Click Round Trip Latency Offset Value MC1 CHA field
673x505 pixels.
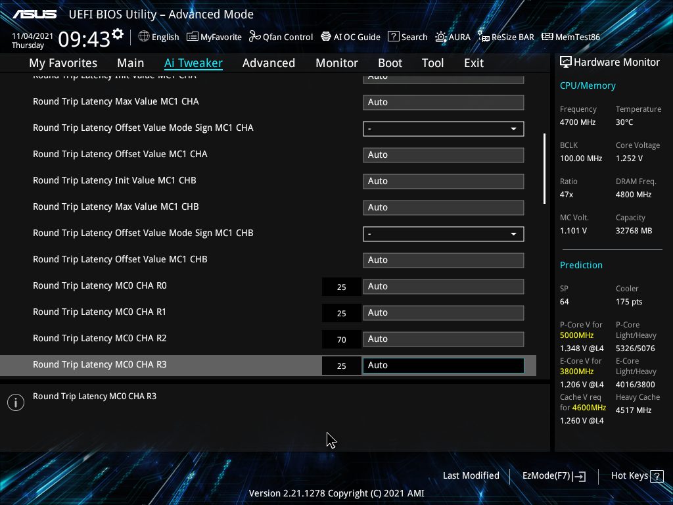point(444,155)
